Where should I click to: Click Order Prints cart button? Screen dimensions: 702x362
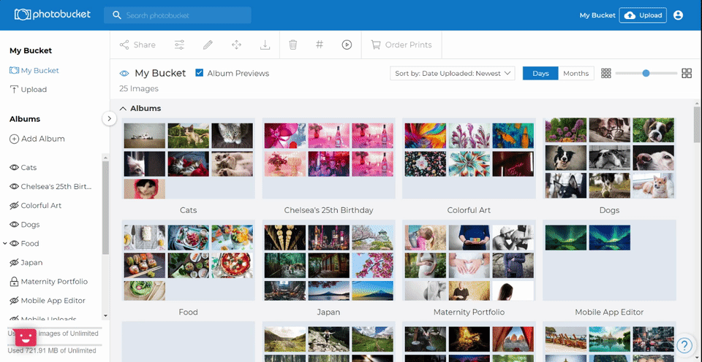click(x=401, y=45)
